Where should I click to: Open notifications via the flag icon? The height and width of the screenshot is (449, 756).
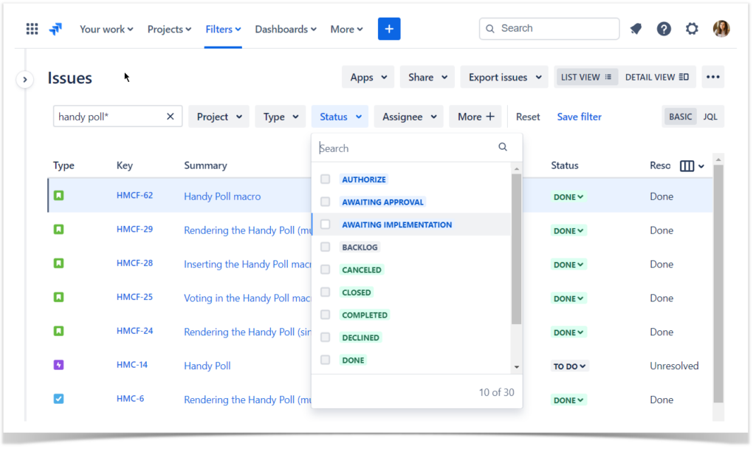tap(636, 29)
